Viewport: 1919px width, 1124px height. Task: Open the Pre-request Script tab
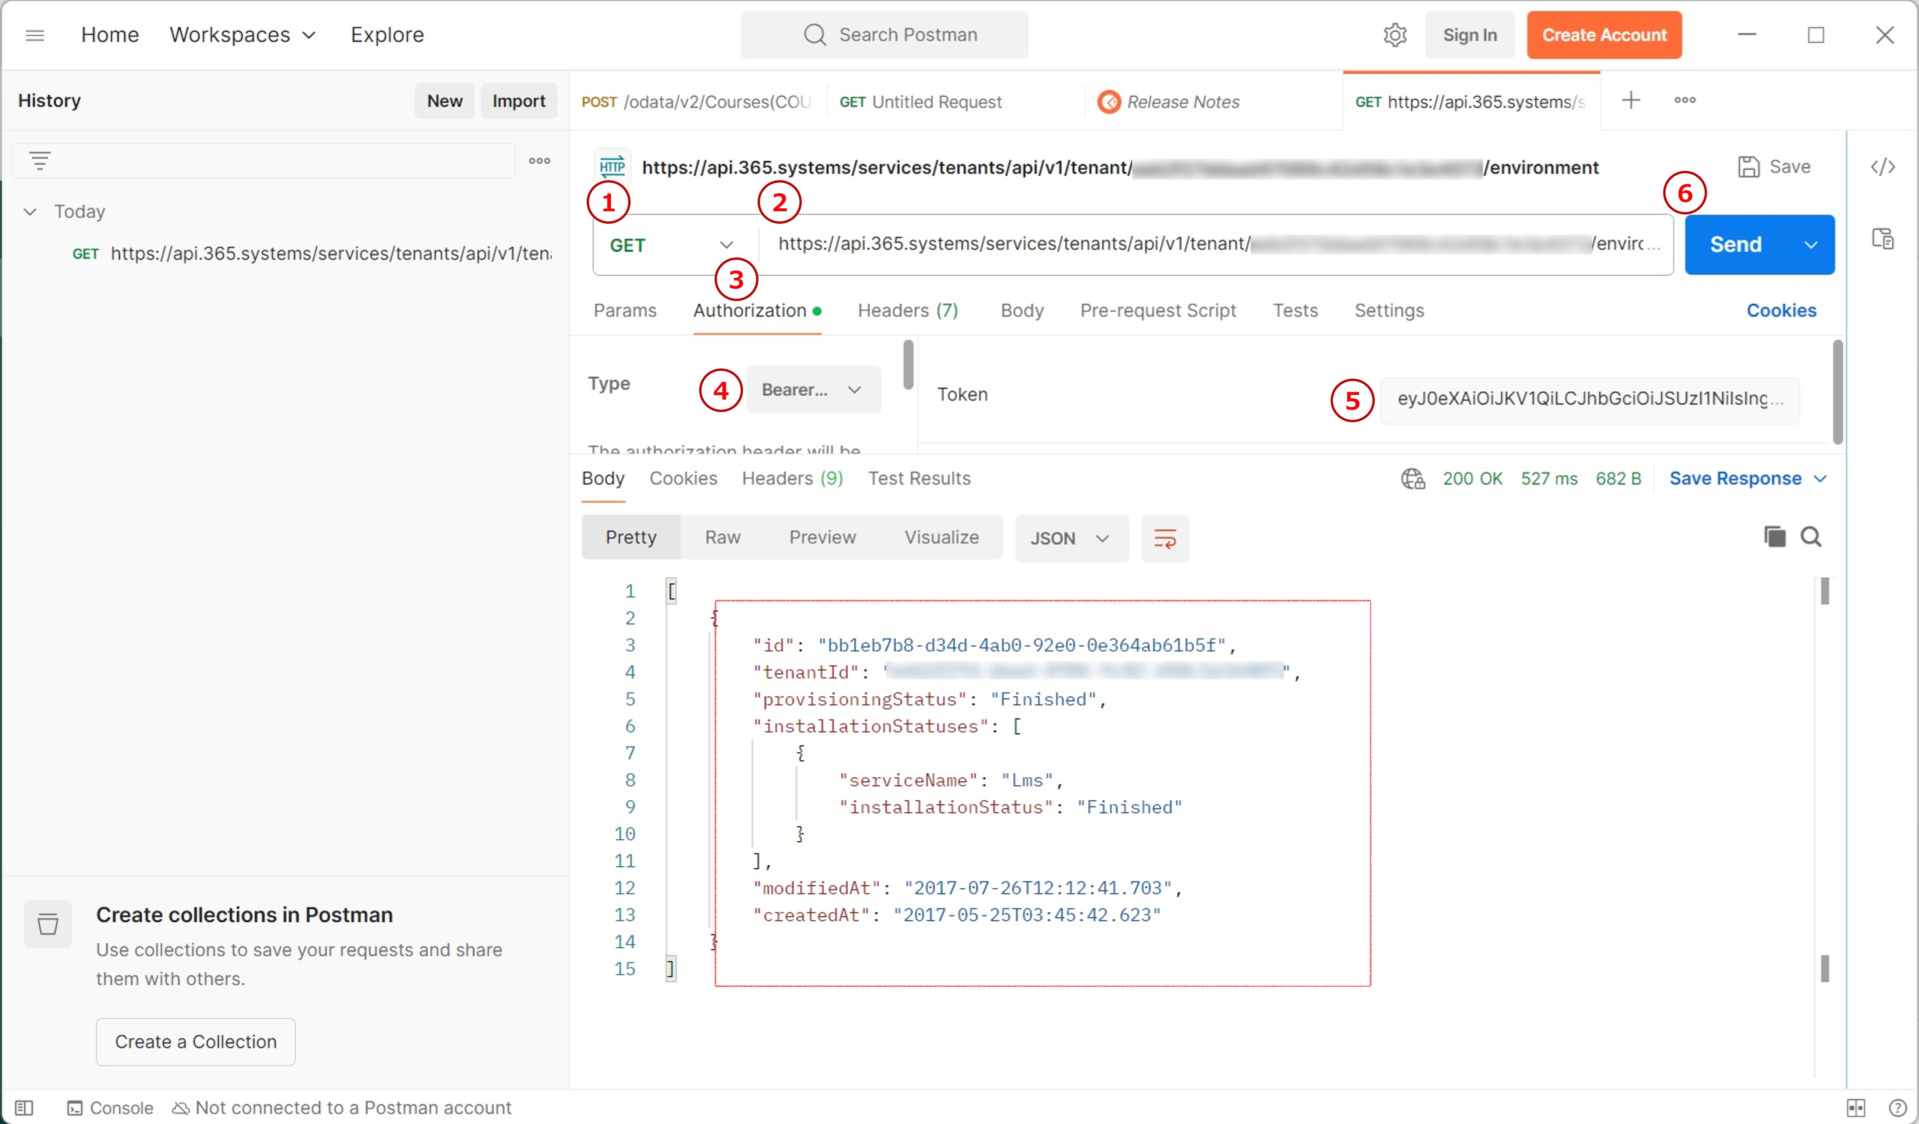click(x=1158, y=310)
